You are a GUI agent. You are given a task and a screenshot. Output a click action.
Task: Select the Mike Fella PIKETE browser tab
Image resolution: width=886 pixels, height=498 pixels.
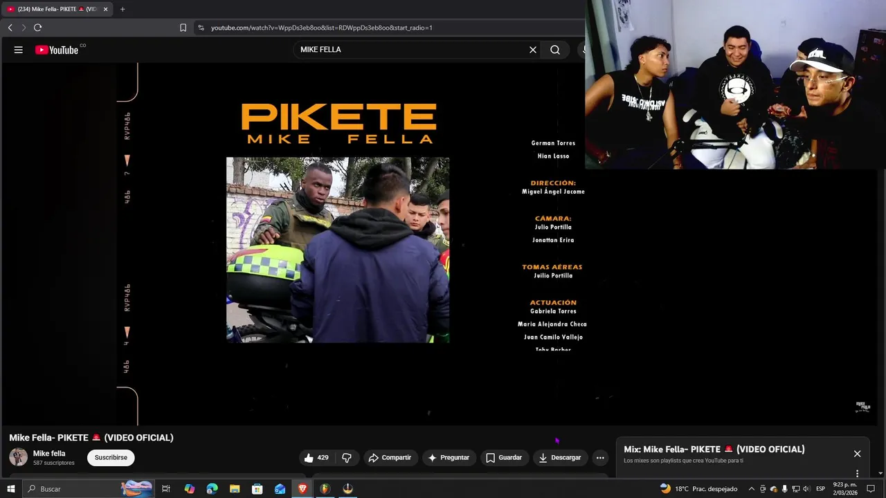[57, 9]
